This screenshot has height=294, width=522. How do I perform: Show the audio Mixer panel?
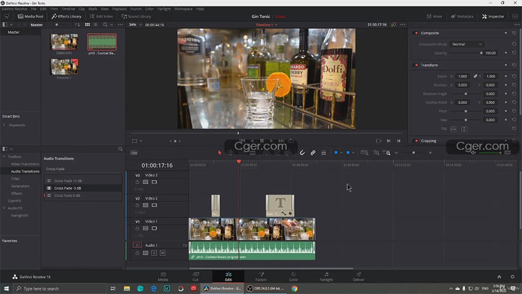pyautogui.click(x=434, y=17)
